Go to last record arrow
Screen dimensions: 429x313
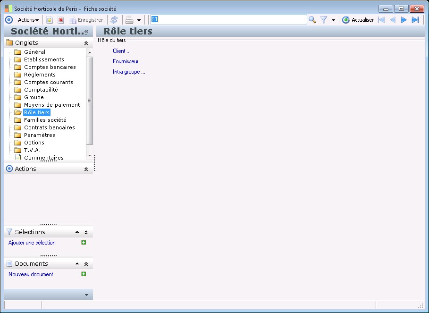(415, 20)
